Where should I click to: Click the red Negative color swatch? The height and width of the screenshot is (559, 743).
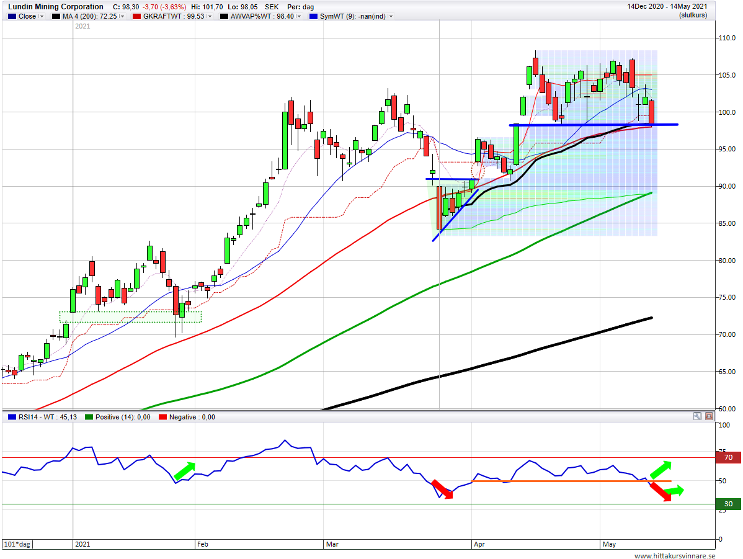click(163, 418)
